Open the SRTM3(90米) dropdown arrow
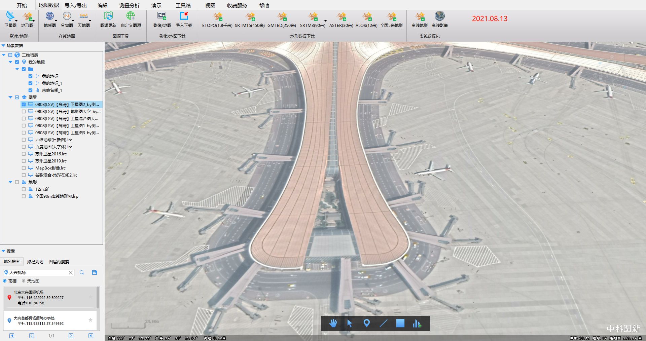This screenshot has height=341, width=646. pos(325,21)
